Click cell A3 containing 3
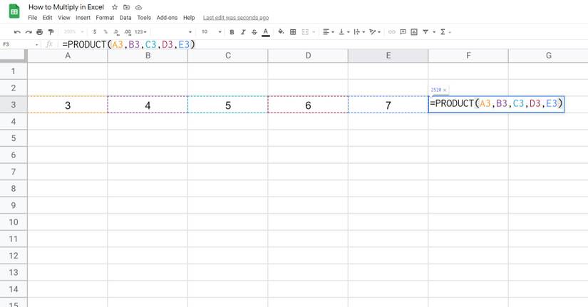This screenshot has width=588, height=307. coord(68,105)
